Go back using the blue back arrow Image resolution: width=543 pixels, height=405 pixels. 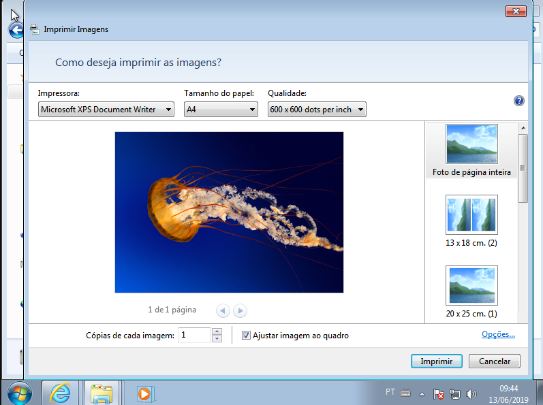point(16,31)
